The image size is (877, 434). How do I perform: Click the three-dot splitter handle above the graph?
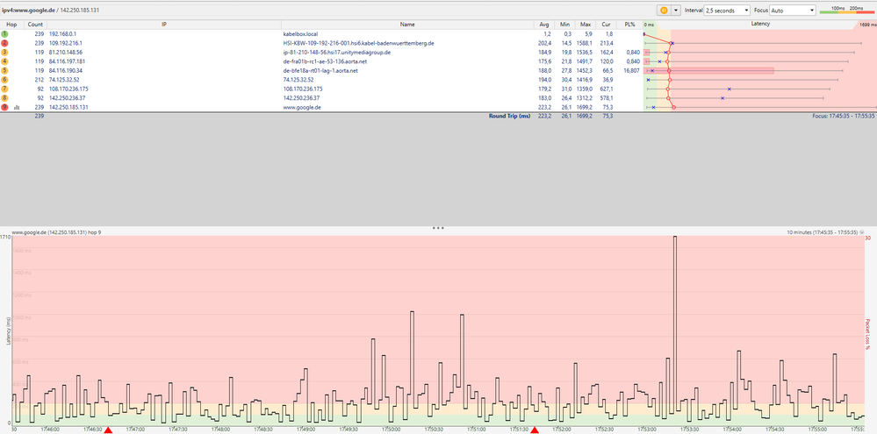pyautogui.click(x=439, y=228)
